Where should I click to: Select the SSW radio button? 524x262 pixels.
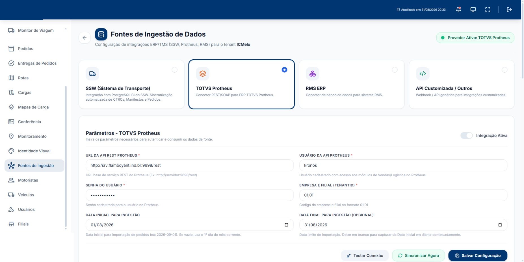[175, 70]
